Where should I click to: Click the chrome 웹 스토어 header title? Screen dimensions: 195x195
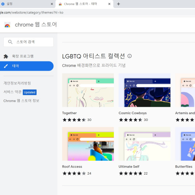(36, 25)
